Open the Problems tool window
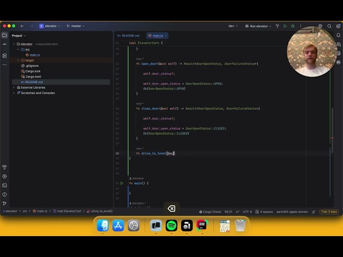 (4, 194)
